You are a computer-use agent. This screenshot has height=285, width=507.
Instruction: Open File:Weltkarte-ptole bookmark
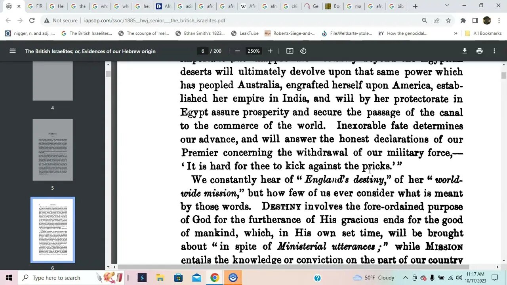point(347,33)
